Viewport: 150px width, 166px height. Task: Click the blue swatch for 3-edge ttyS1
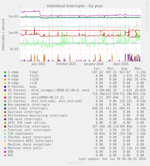pos(5,76)
